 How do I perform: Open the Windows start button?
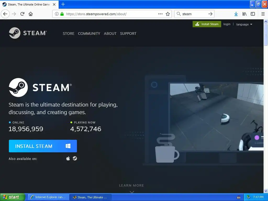pyautogui.click(x=12, y=197)
